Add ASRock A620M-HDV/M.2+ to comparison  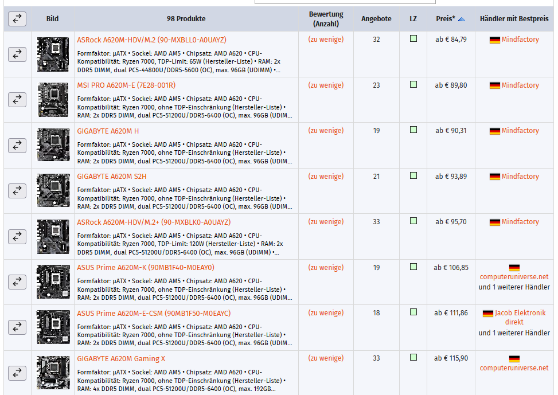(17, 237)
